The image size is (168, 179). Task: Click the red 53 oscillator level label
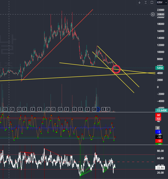coord(158,119)
